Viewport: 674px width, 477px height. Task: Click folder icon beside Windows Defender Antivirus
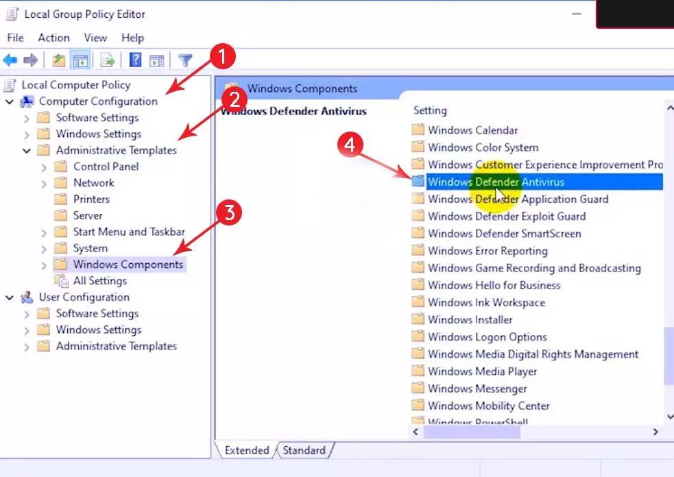click(x=418, y=182)
